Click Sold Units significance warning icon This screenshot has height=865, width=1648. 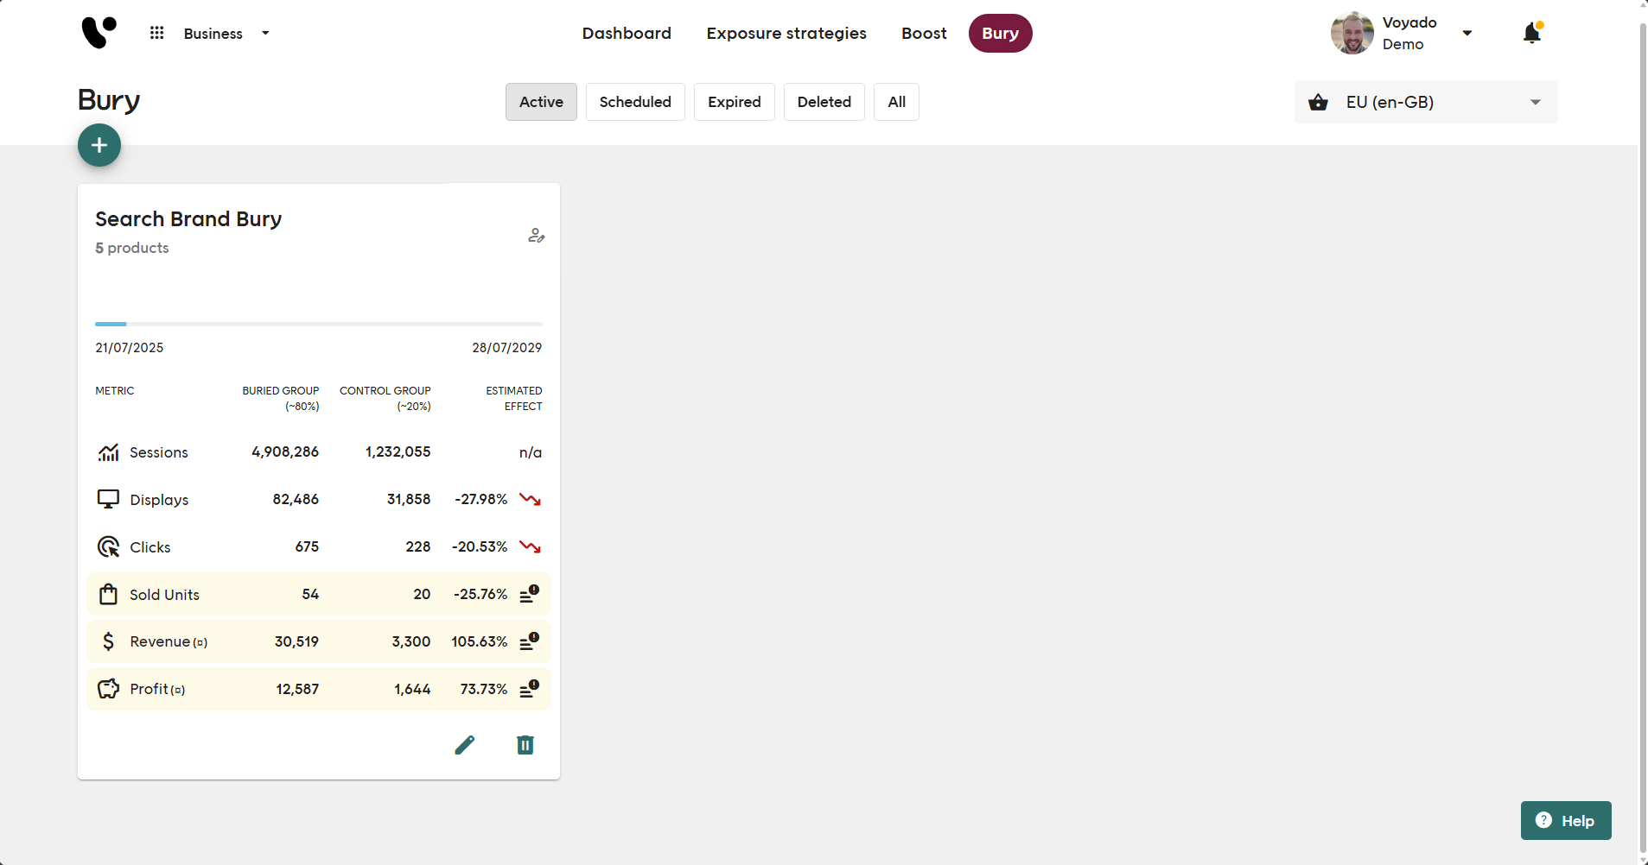[529, 594]
